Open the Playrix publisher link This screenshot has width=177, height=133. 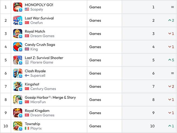tap(36, 128)
